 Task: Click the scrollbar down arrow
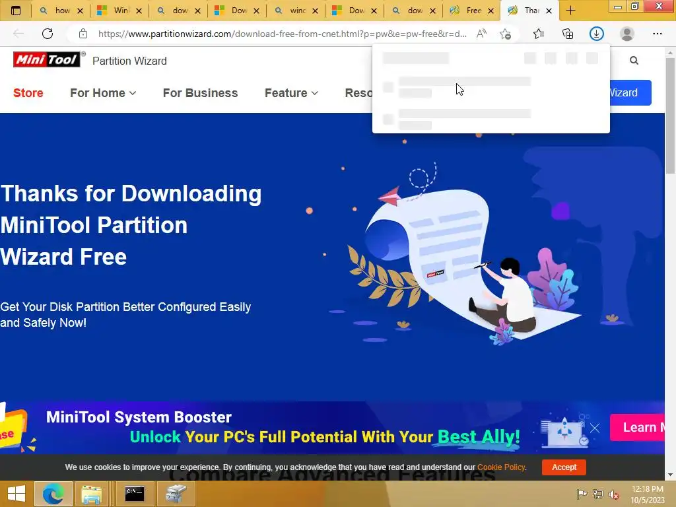pos(670,475)
